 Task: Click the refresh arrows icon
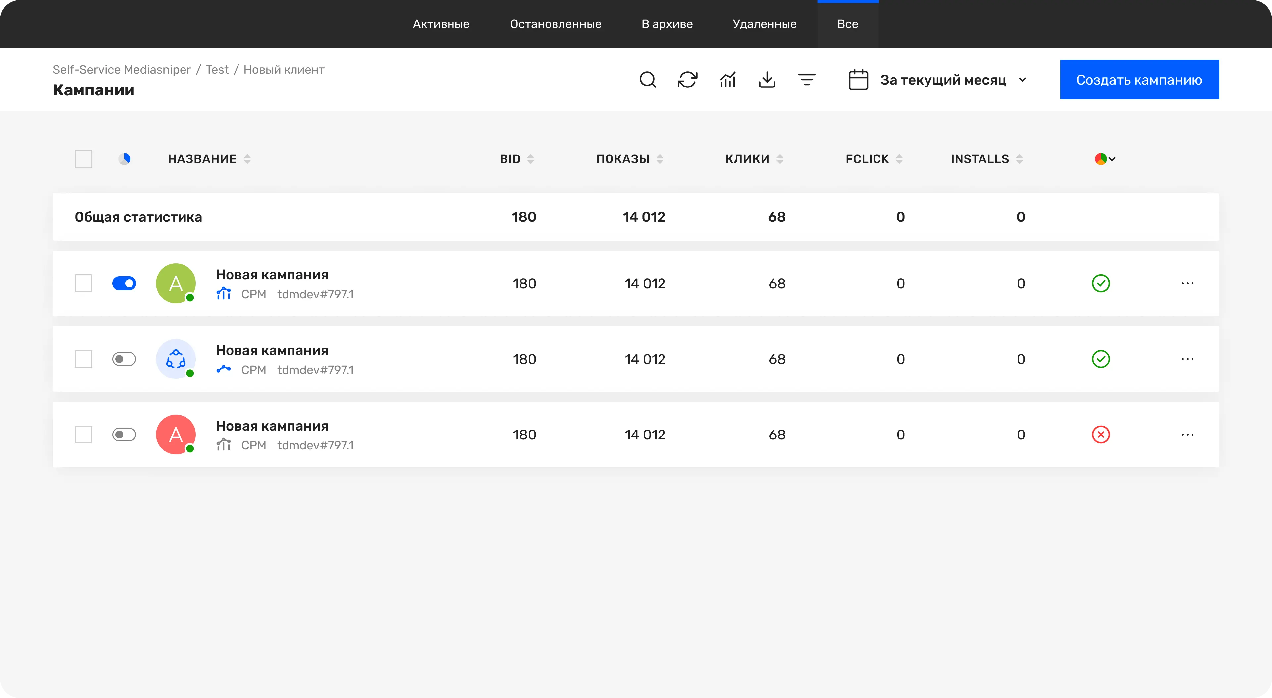687,80
